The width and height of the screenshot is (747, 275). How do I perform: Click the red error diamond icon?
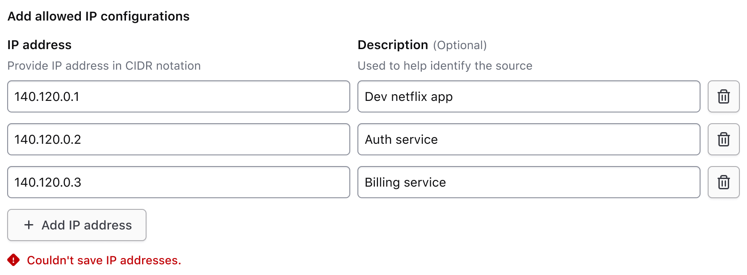click(13, 260)
